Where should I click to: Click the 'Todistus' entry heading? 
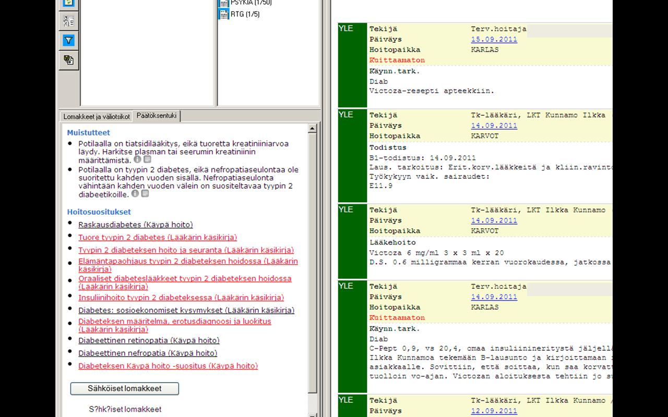(388, 148)
